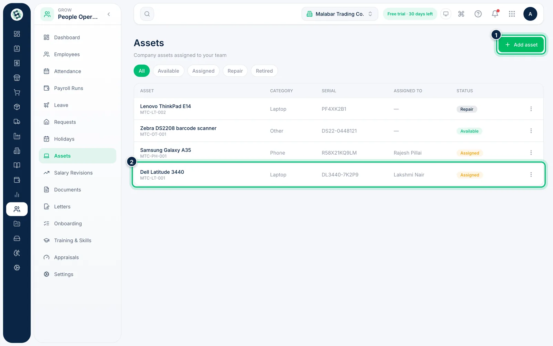Click the search magnifier icon

(147, 14)
